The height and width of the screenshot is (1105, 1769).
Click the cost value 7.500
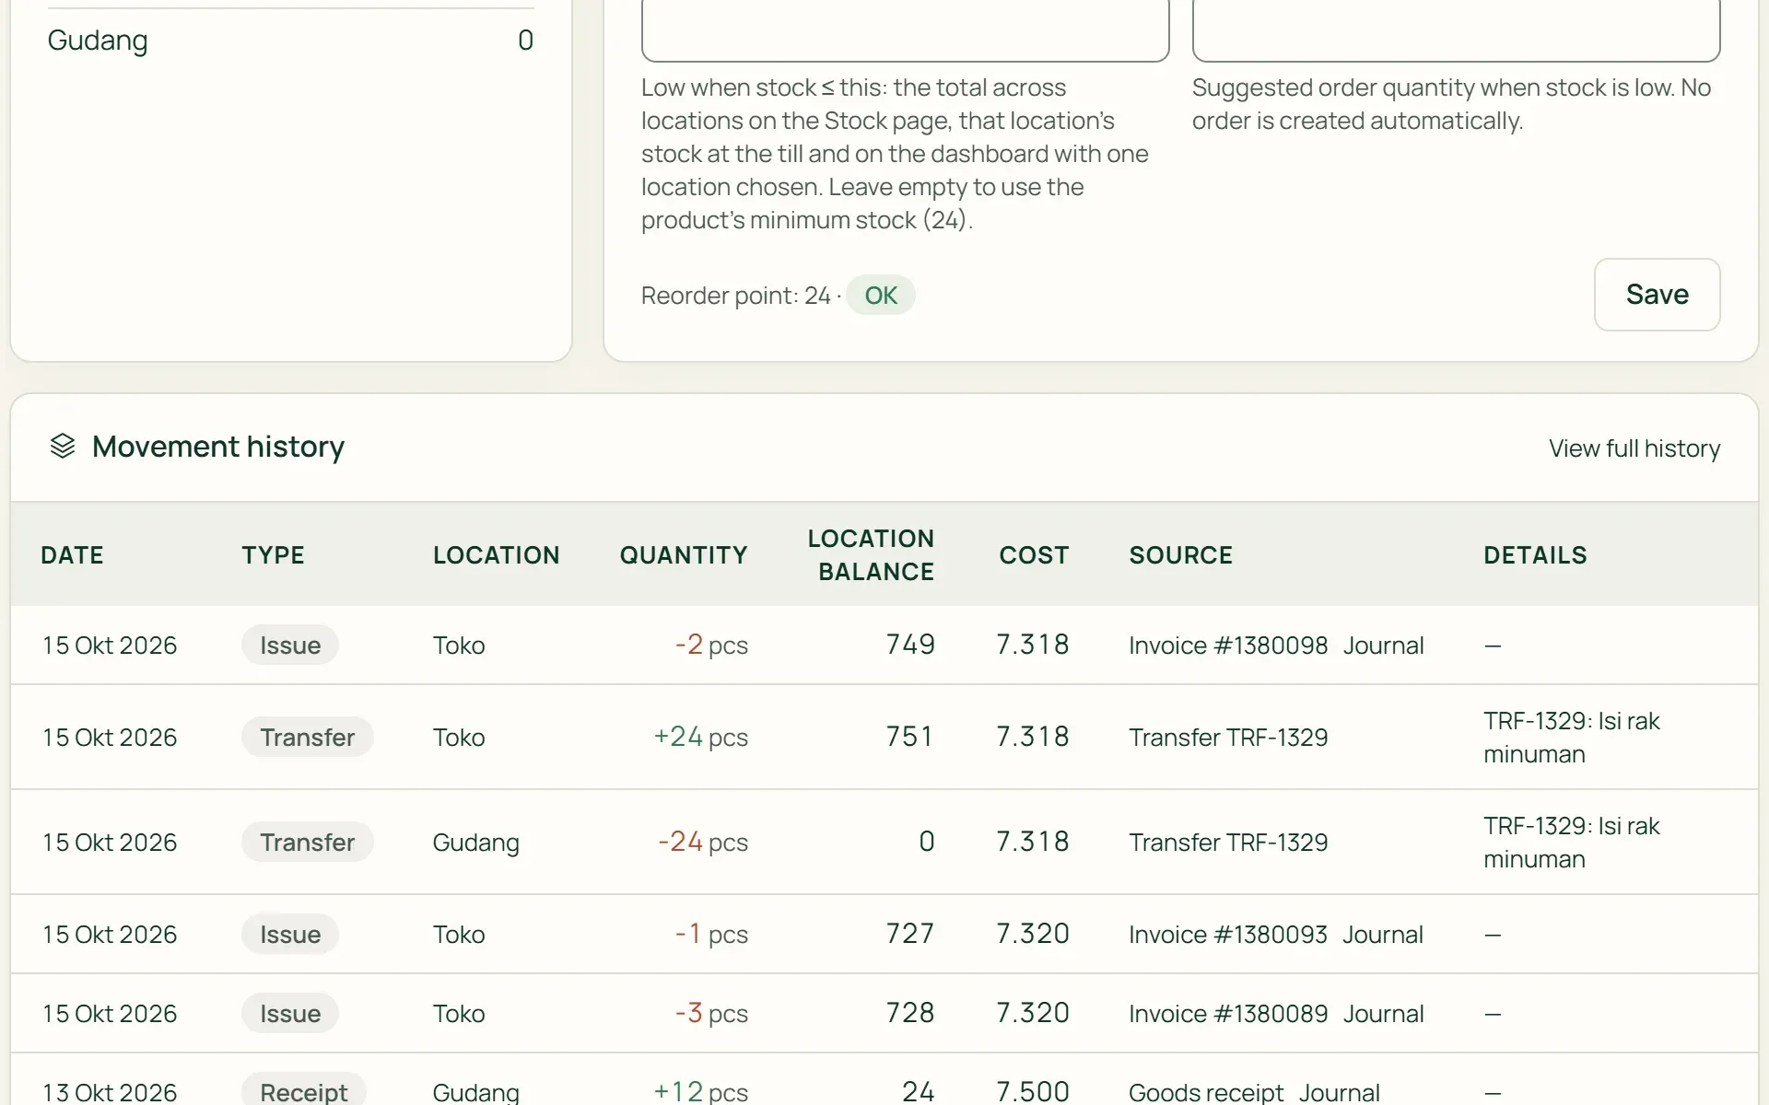[x=1033, y=1092]
